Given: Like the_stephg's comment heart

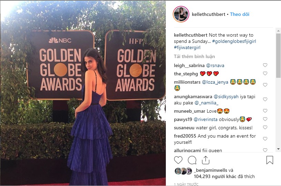Looking at the screenshot, I should (x=265, y=73).
